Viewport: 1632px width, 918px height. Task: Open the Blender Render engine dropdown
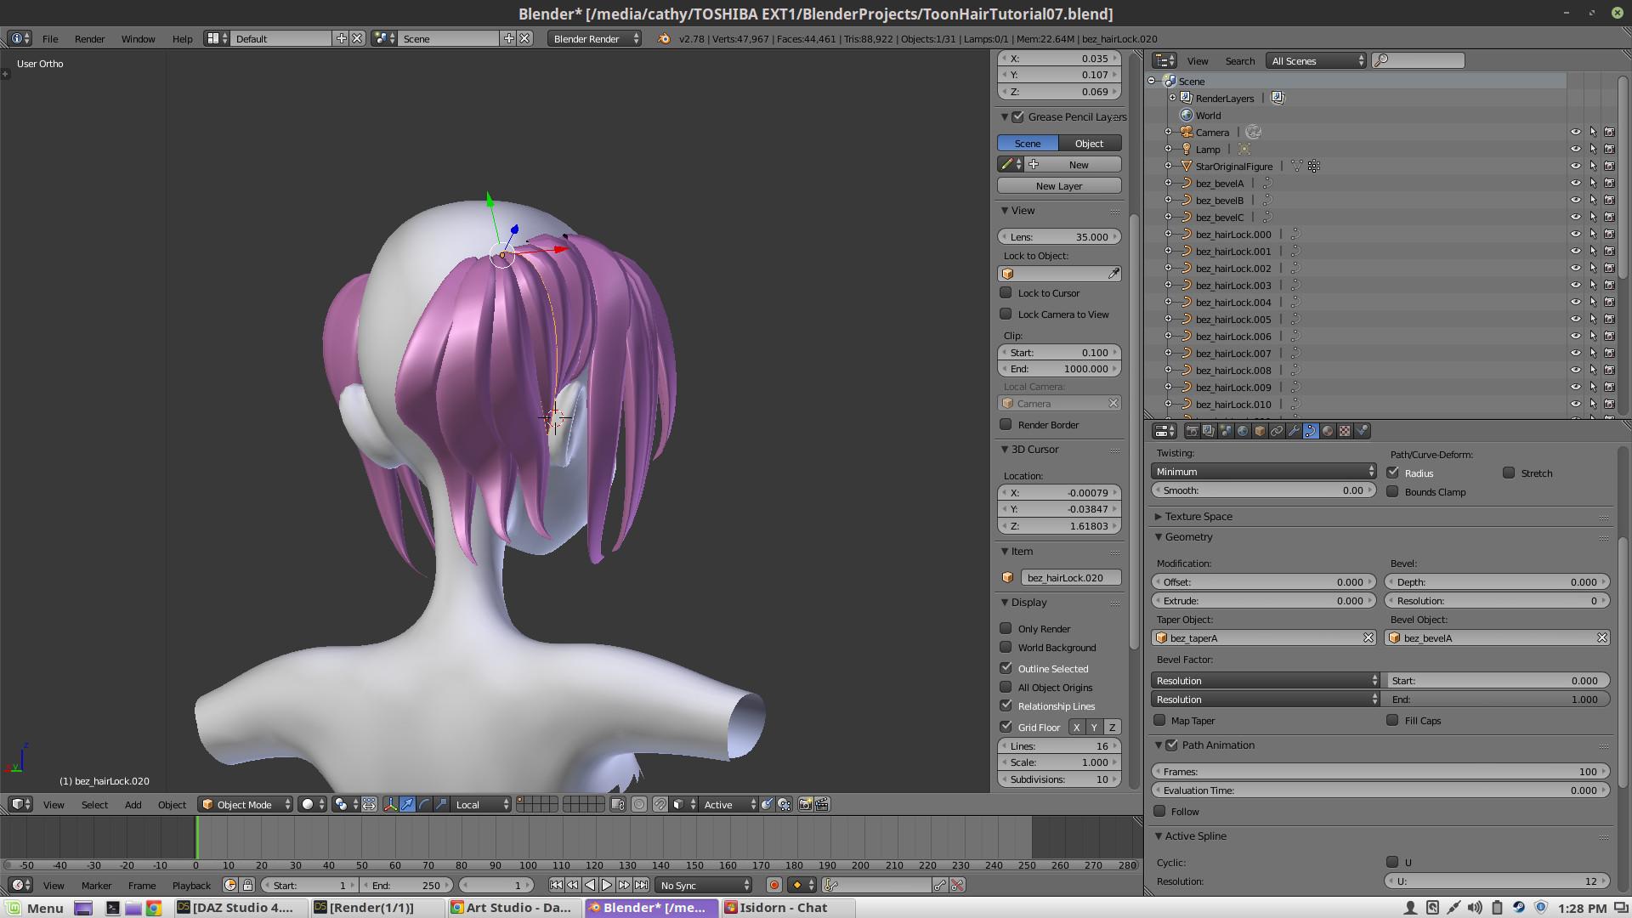click(594, 38)
